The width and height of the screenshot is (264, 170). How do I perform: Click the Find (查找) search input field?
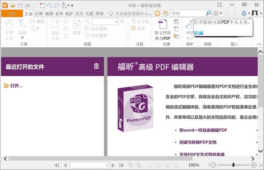(x=188, y=14)
